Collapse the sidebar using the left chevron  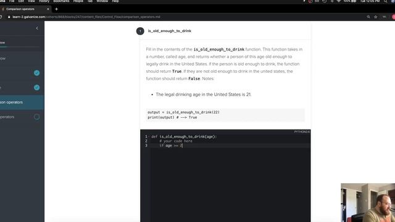[37, 28]
